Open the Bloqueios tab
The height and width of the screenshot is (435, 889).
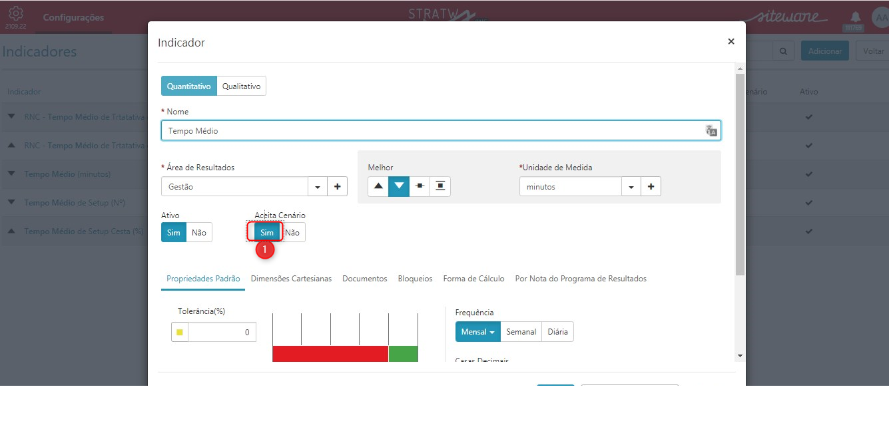click(416, 279)
